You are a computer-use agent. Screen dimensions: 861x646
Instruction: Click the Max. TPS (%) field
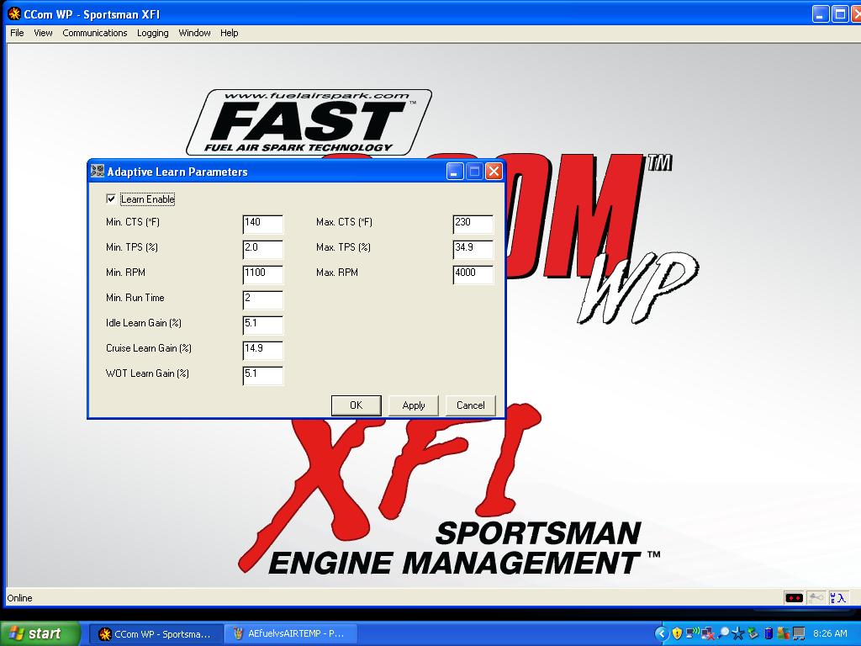473,249
